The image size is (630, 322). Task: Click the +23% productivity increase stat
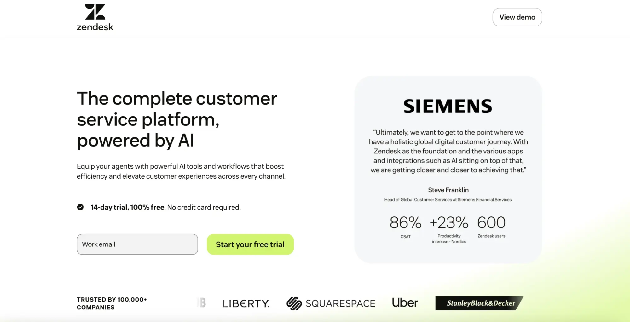click(449, 223)
